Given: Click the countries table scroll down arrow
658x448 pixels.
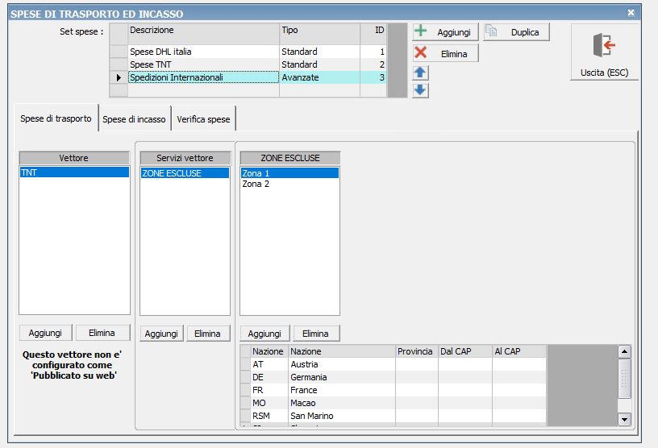Looking at the screenshot, I should coord(624,419).
